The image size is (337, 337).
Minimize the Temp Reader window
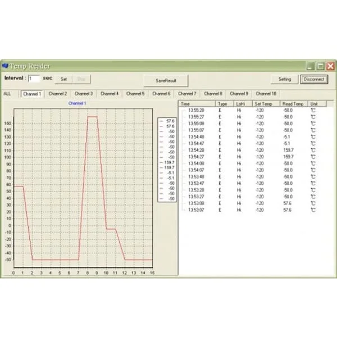[311, 66]
